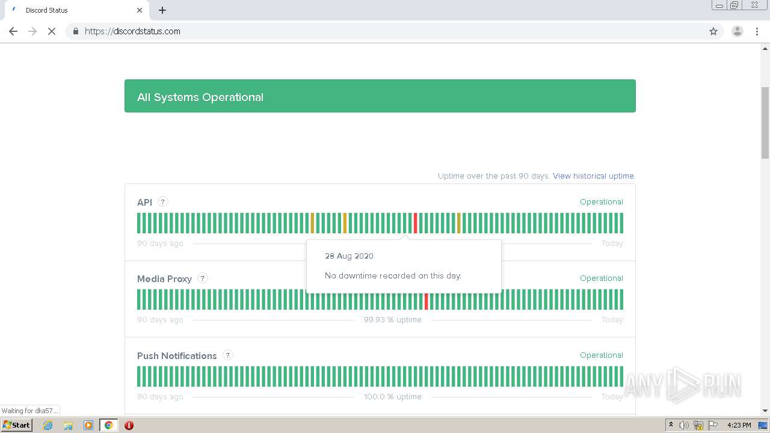The width and height of the screenshot is (770, 433).
Task: Click the Show desktop tray button
Action: [x=764, y=425]
